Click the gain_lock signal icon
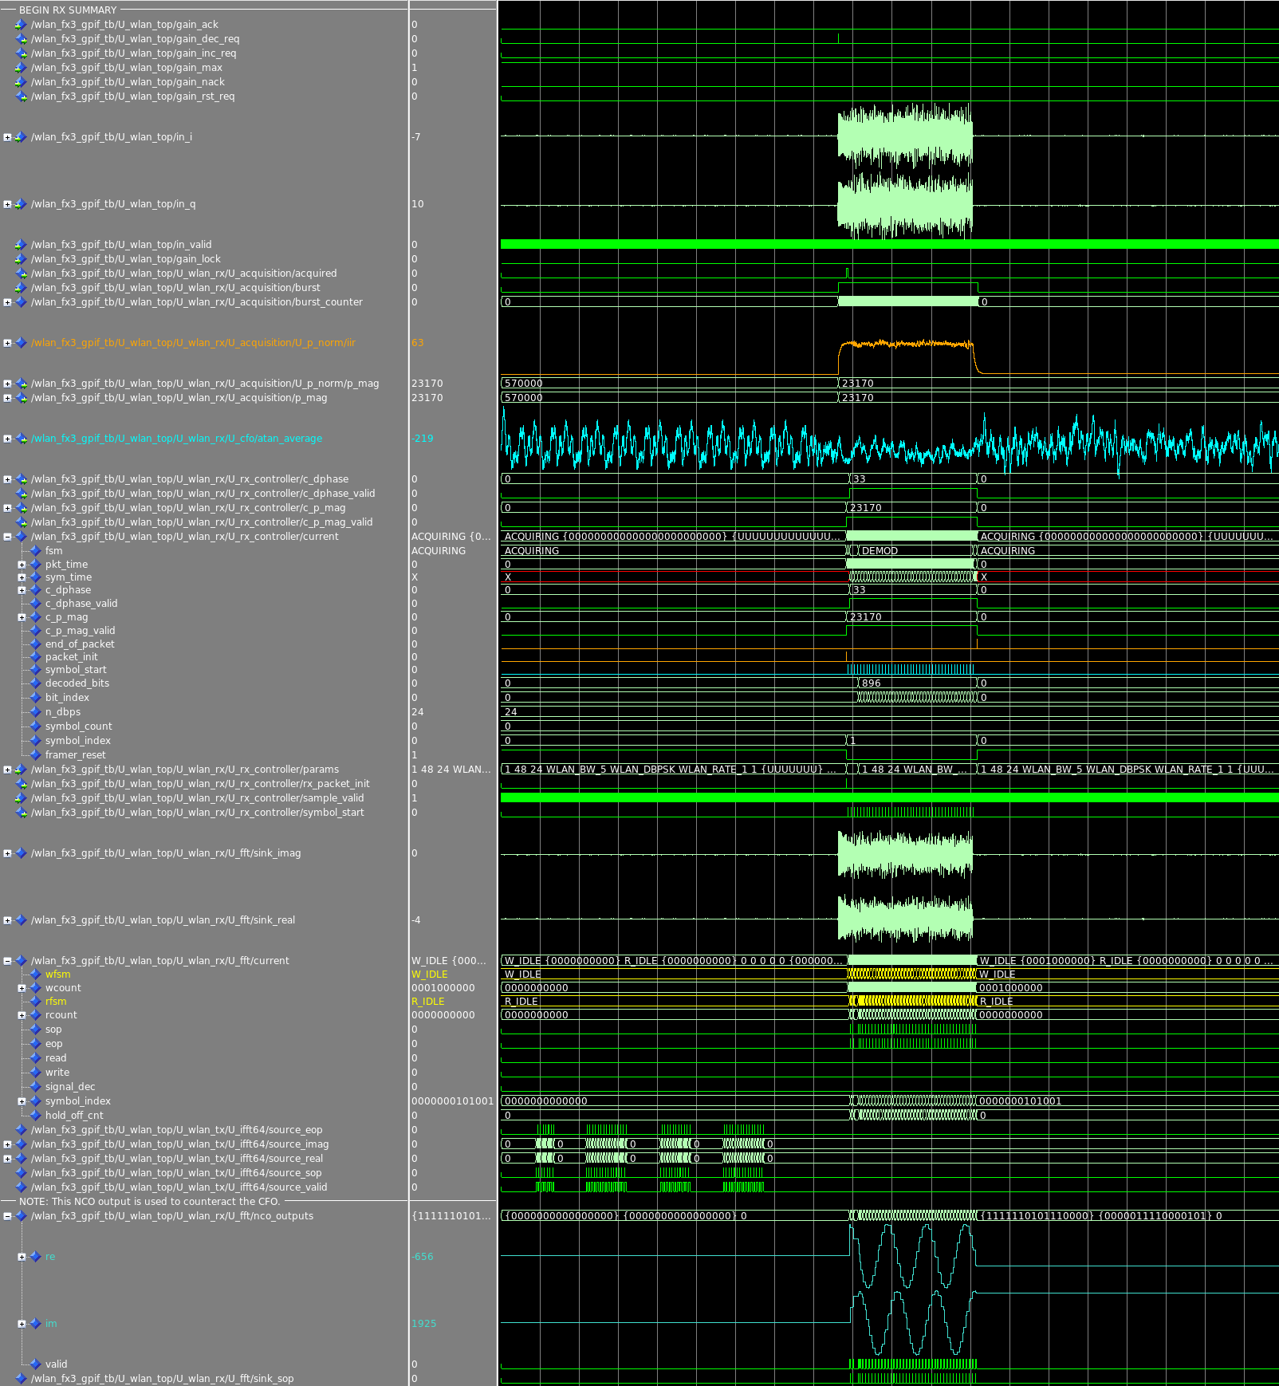Image resolution: width=1279 pixels, height=1386 pixels. pos(21,259)
